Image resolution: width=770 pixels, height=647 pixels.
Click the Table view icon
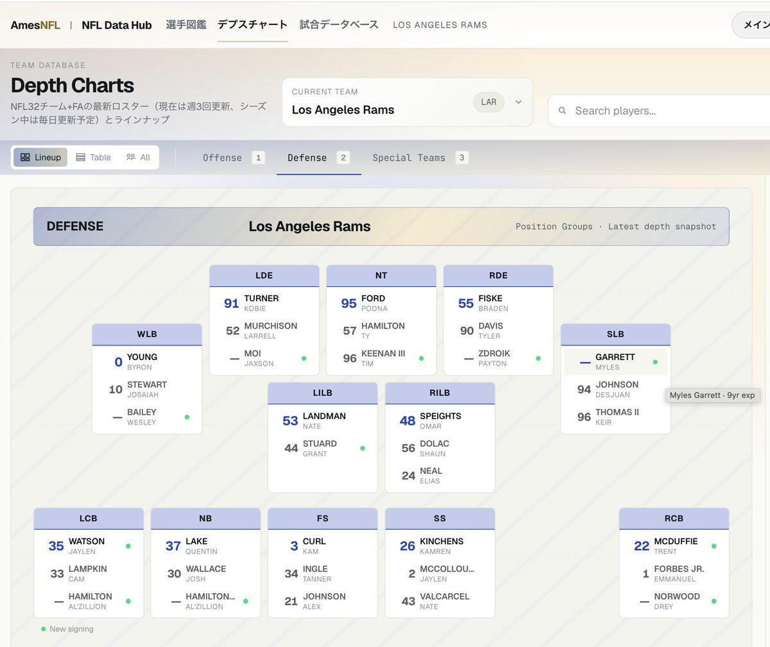coord(81,157)
